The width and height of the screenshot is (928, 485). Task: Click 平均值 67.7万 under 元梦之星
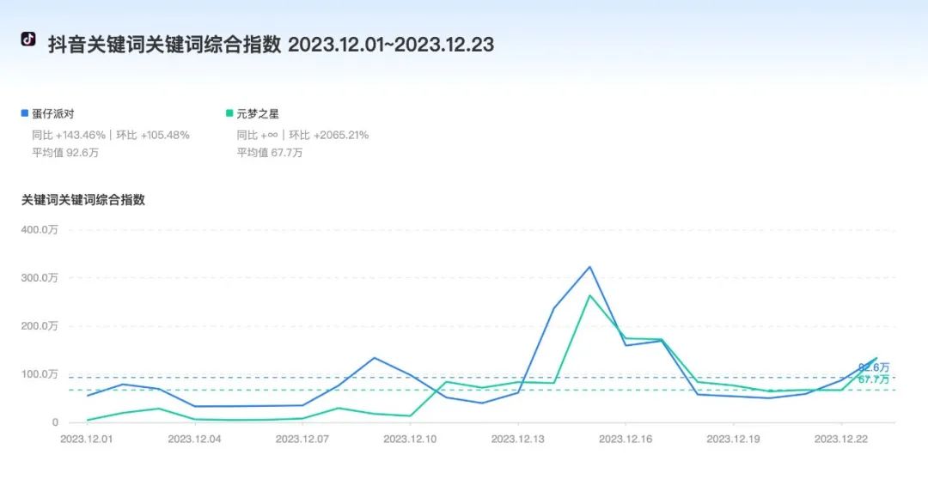[x=270, y=153]
